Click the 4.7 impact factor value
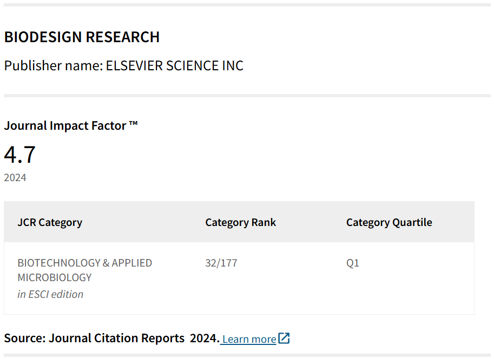494x359 pixels. point(20,155)
